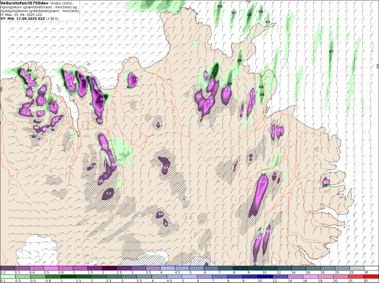
Task: Choose the snow-scale swatch labeled 1.5
Action: coord(95,268)
